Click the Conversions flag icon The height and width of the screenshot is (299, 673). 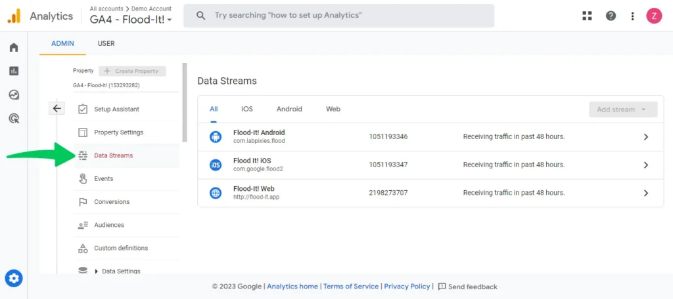pyautogui.click(x=83, y=202)
